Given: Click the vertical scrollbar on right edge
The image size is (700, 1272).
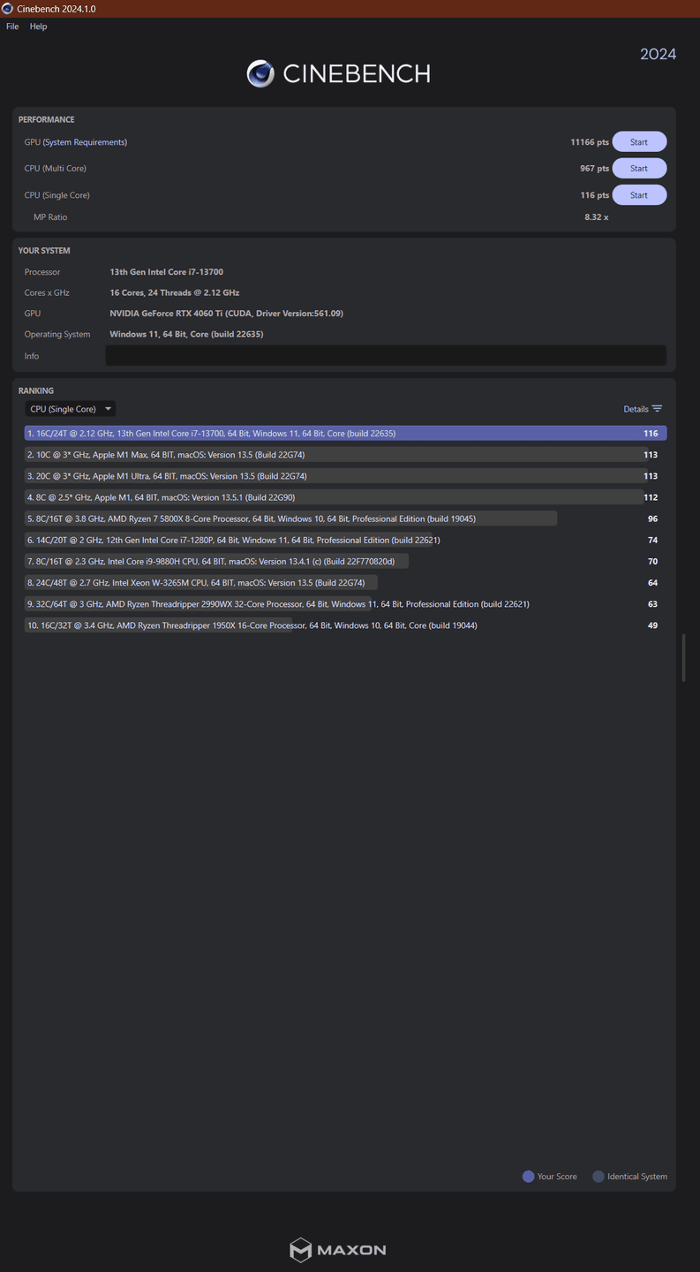Looking at the screenshot, I should (684, 658).
